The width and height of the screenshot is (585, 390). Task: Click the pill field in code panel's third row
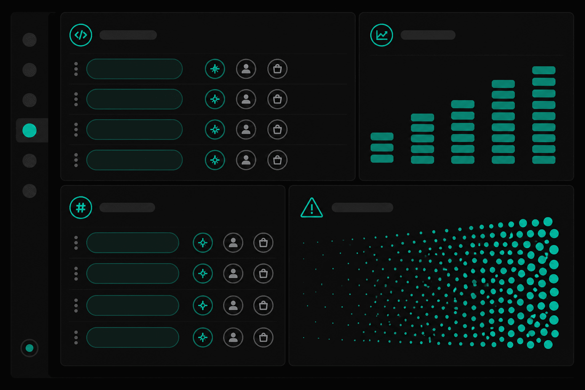(134, 129)
